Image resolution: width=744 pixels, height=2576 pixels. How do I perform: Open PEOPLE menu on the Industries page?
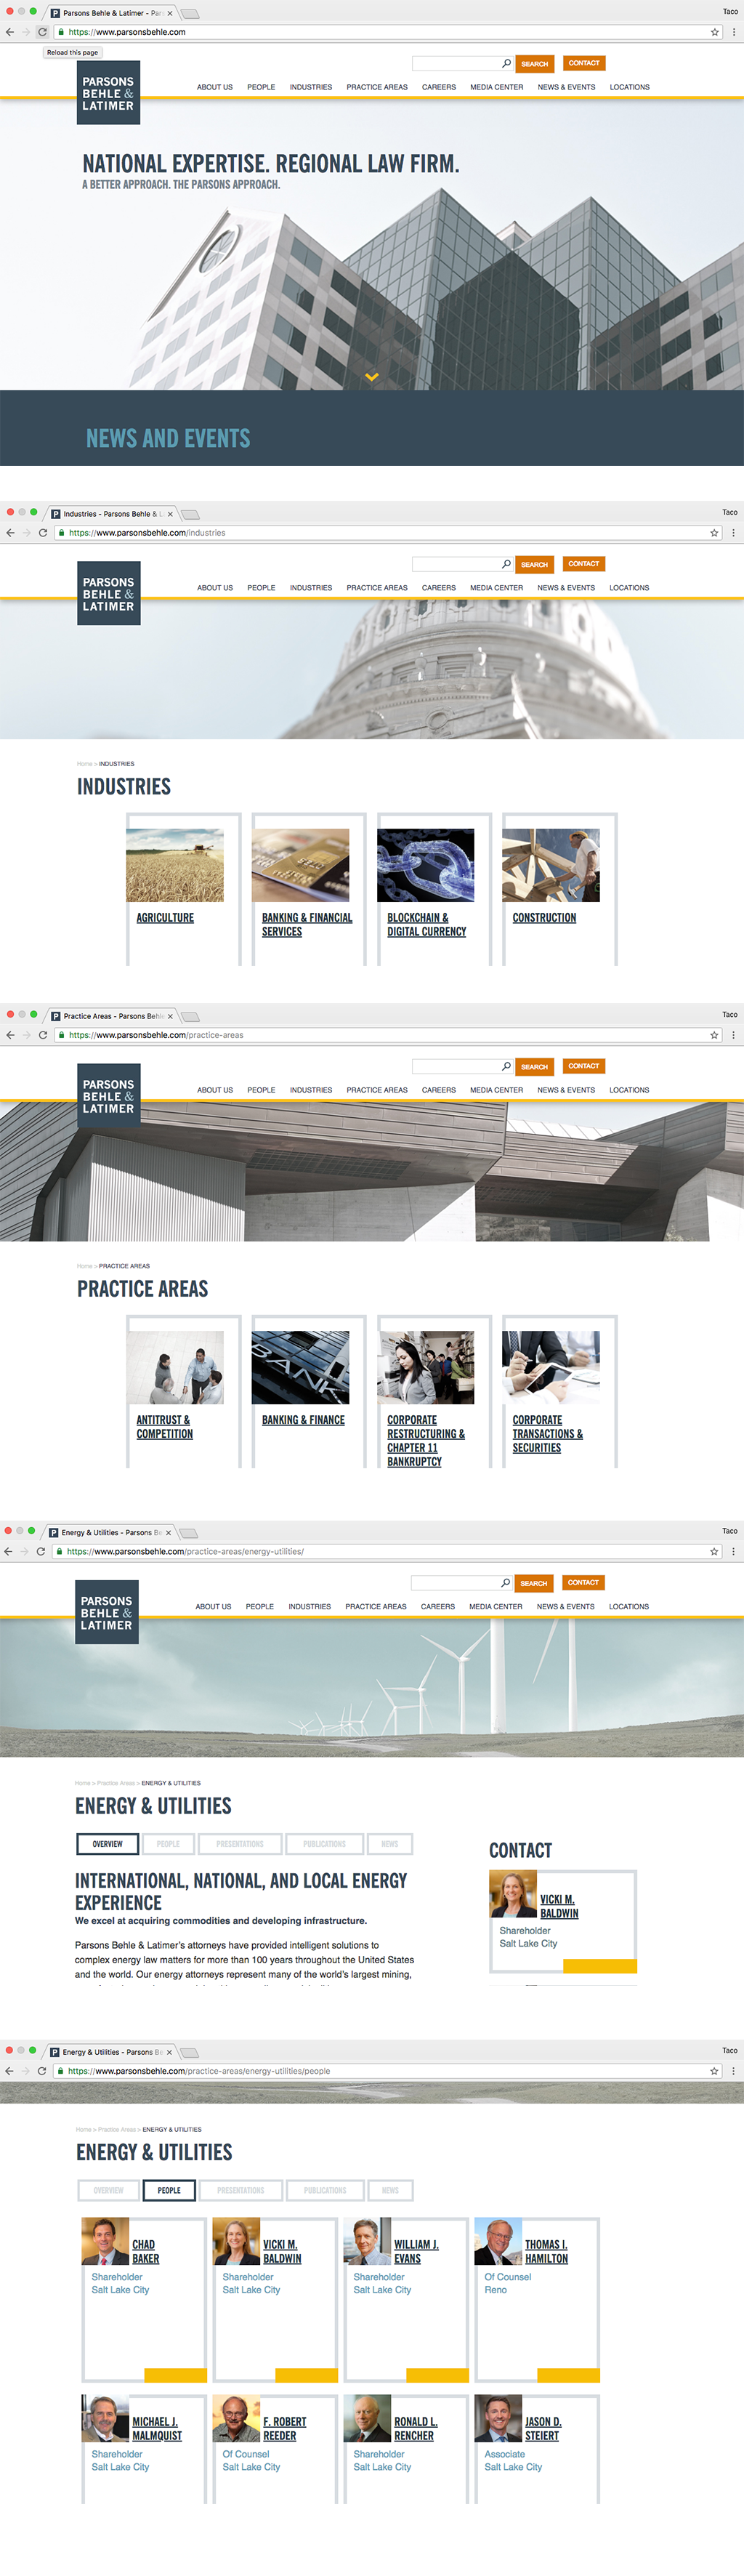[x=261, y=588]
